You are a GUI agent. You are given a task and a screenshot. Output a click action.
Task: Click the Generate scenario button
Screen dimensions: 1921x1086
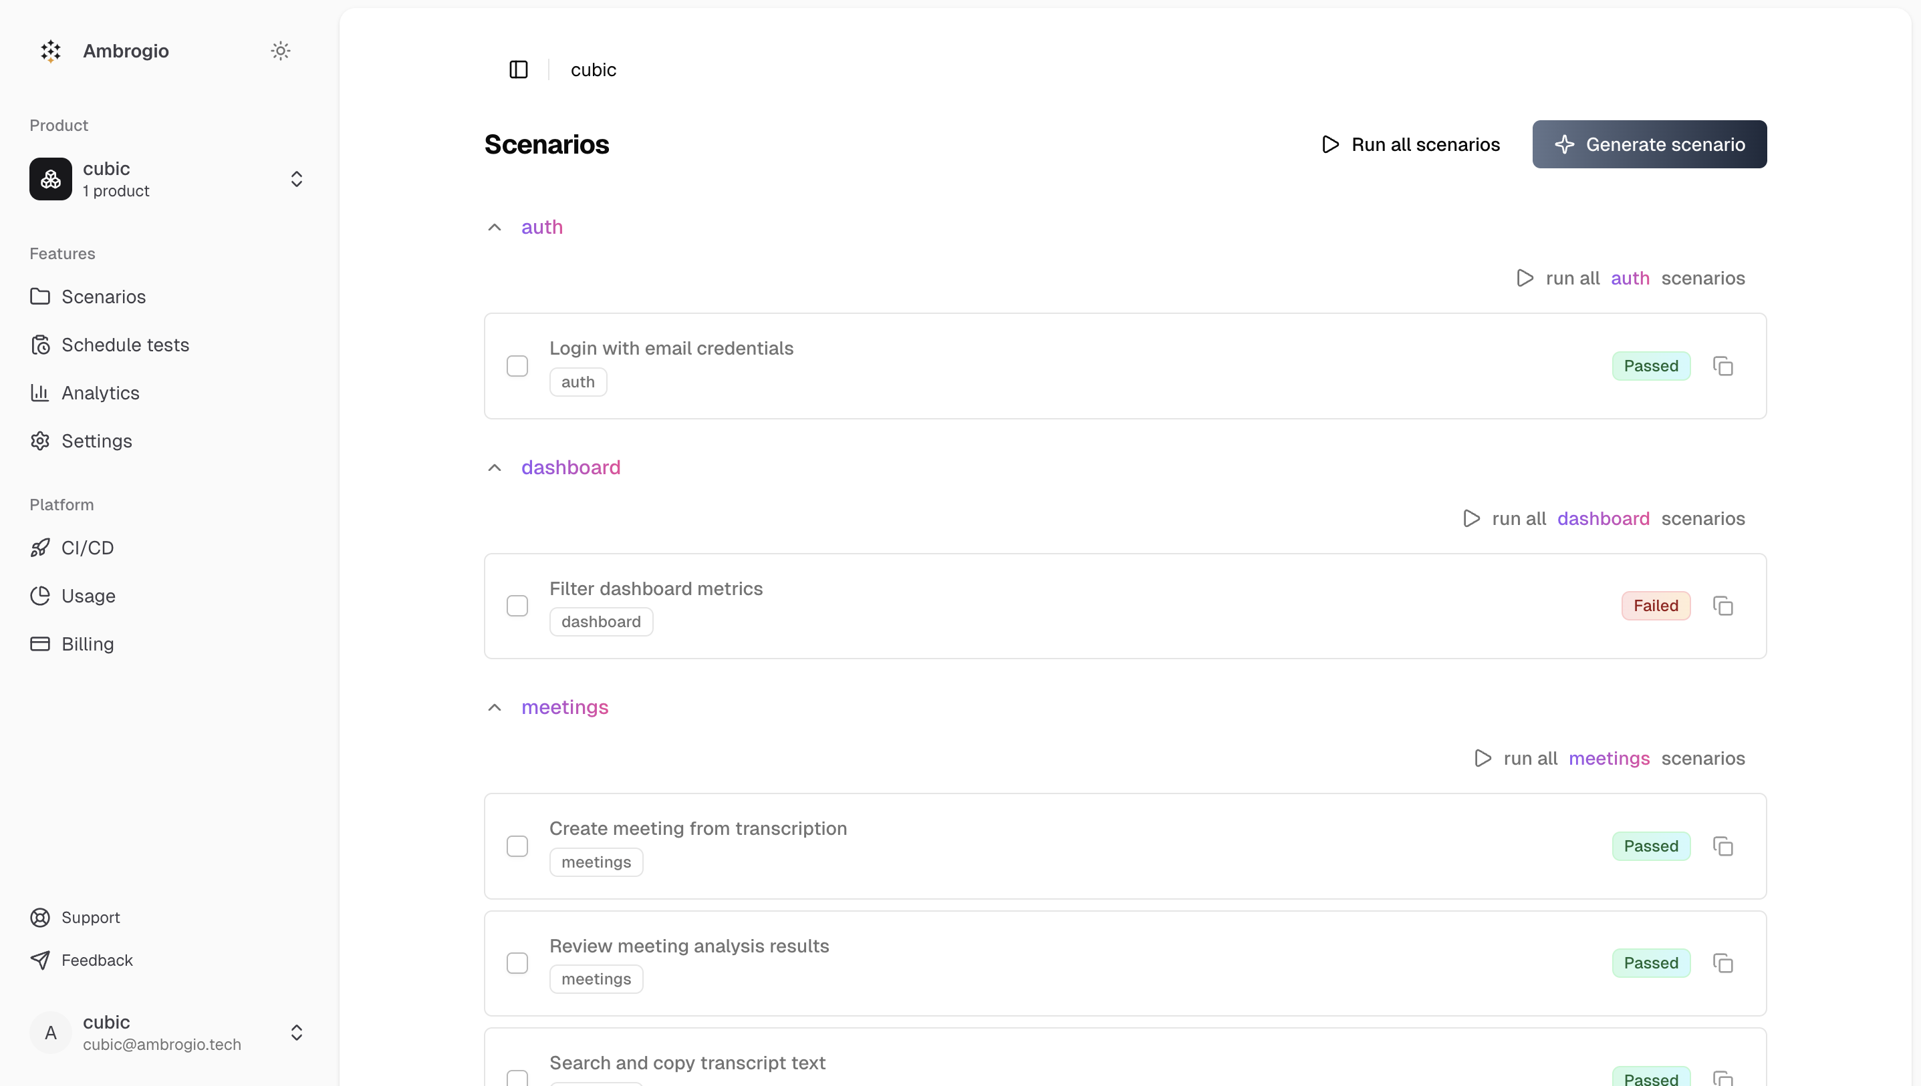tap(1650, 144)
